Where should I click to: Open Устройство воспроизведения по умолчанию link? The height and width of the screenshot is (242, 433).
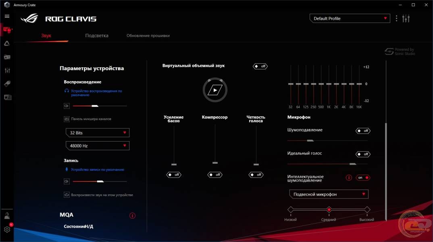point(96,93)
